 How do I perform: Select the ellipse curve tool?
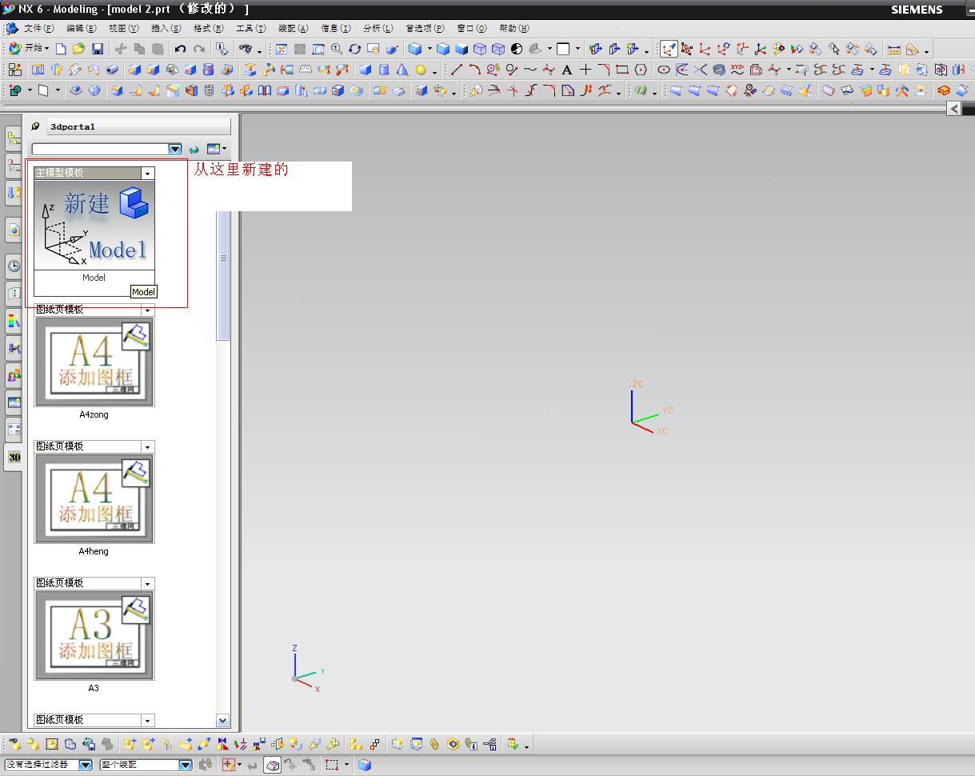click(x=664, y=70)
